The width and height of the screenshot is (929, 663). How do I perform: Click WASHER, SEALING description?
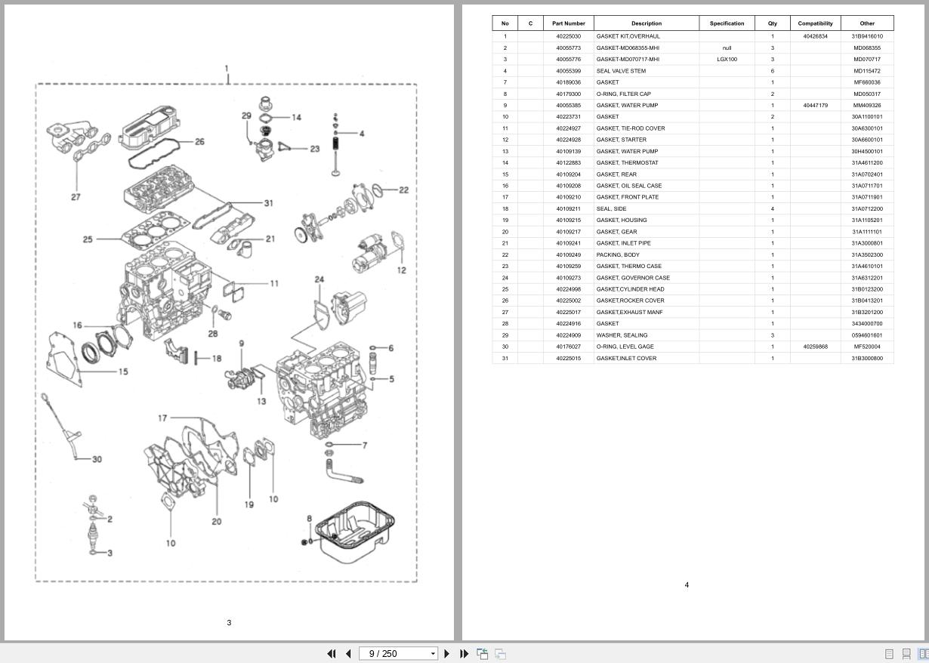pos(622,335)
